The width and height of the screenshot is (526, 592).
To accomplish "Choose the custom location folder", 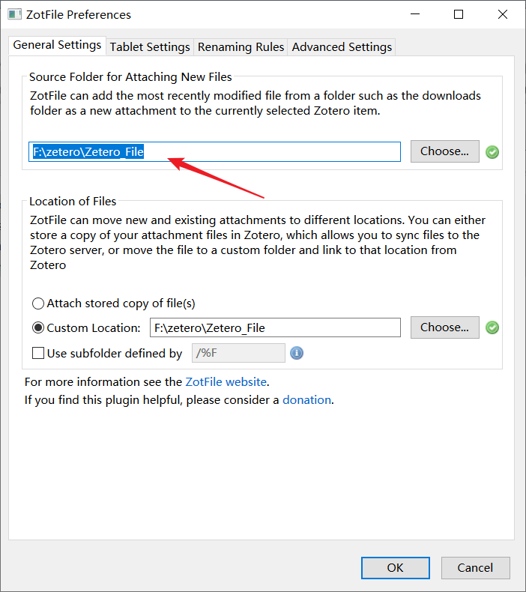I will [445, 327].
